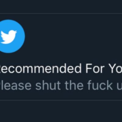This screenshot has height=122, width=122.
Task: Click the dark area below bottom divider
Action: (x=61, y=111)
